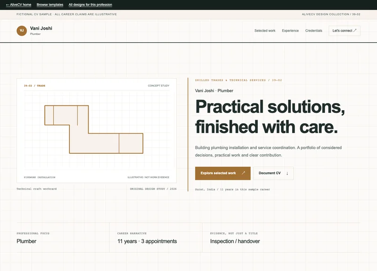Click the 'Practical solutions, finished with care.' headline
The width and height of the screenshot is (377, 271).
pos(270,116)
